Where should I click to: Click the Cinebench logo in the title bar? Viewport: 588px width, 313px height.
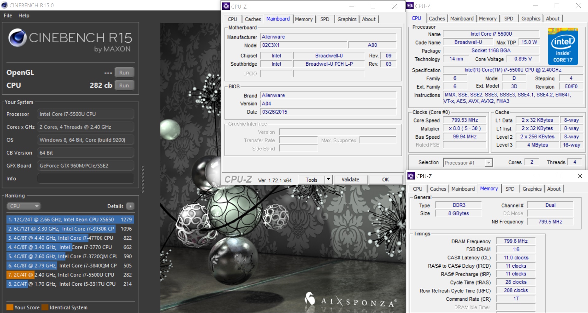click(x=4, y=5)
